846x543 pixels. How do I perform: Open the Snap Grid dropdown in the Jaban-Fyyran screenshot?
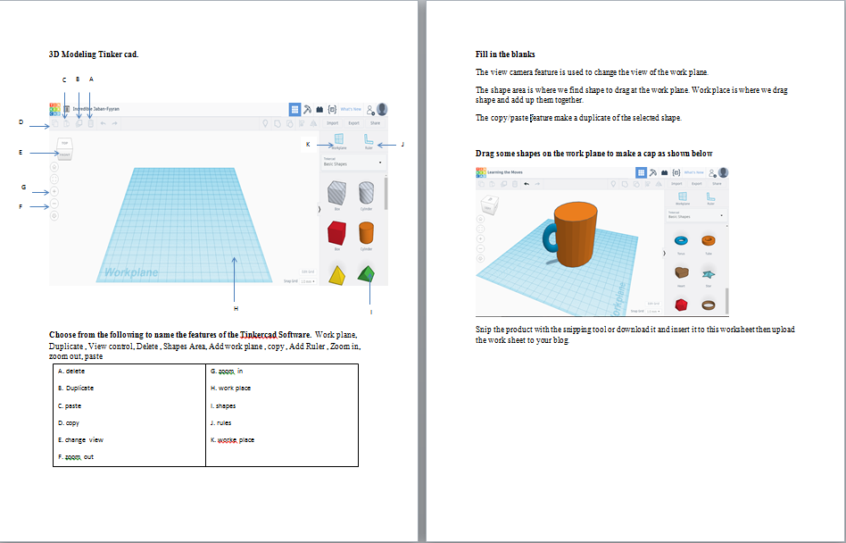(x=308, y=281)
